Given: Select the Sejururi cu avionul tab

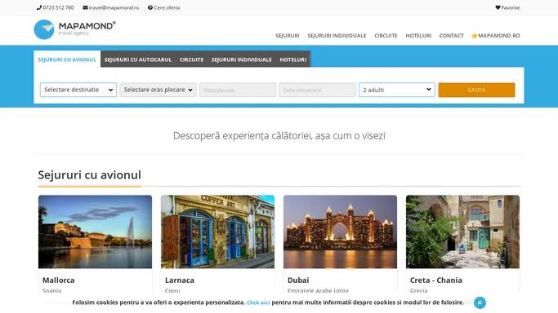Looking at the screenshot, I should click(67, 60).
